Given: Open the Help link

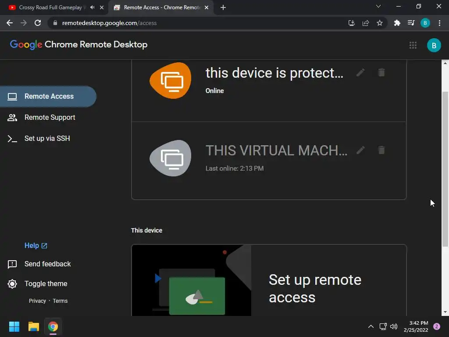Looking at the screenshot, I should click(x=36, y=246).
